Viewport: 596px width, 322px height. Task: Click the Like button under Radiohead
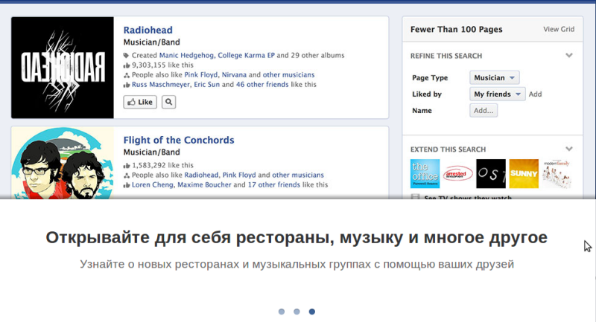[x=140, y=102]
